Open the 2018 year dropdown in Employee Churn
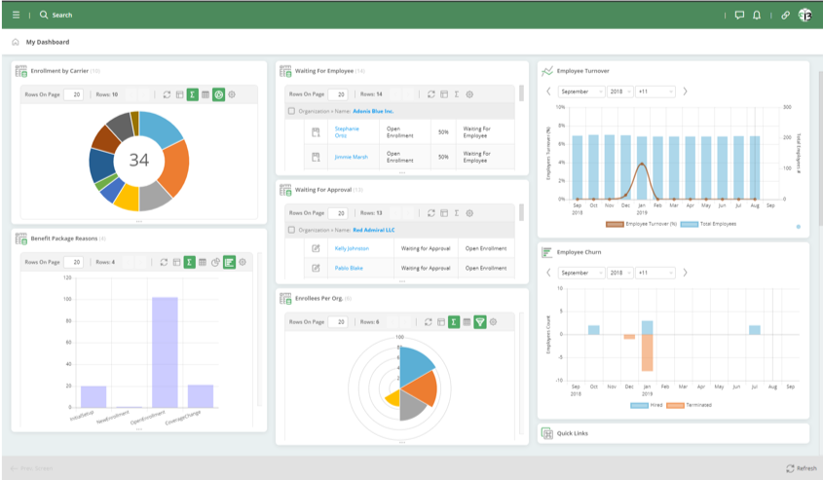Image resolution: width=823 pixels, height=480 pixels. [620, 273]
